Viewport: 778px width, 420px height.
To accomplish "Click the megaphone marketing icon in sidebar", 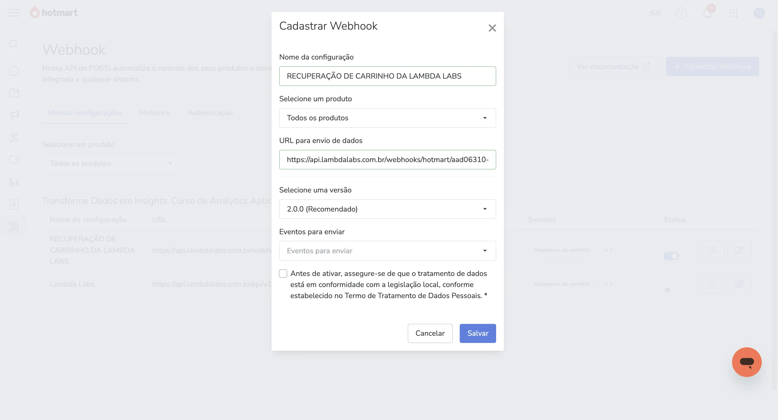I will 14,115.
